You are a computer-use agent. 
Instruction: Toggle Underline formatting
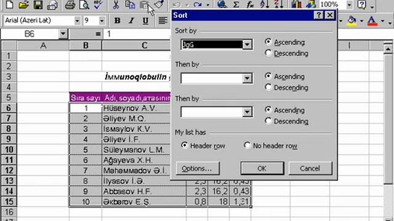(145, 20)
